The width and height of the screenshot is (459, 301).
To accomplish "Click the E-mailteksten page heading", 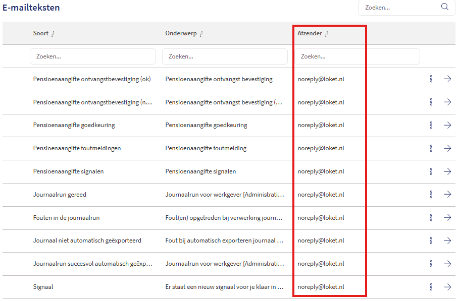I will pos(31,7).
